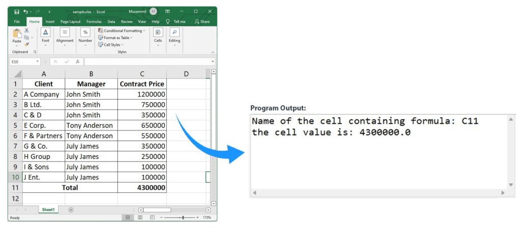Select cell C11 with total 4300000

(x=142, y=187)
